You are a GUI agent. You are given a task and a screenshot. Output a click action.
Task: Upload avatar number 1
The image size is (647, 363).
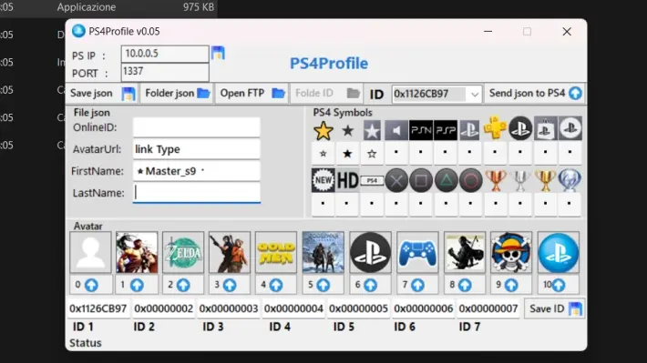(137, 285)
